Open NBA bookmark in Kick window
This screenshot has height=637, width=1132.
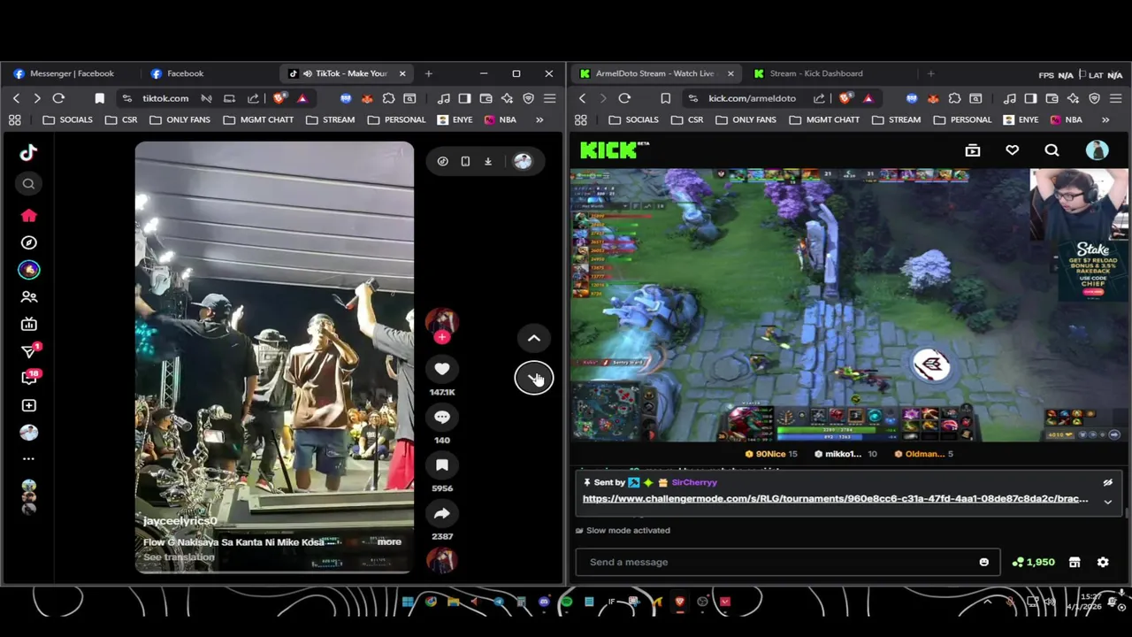(x=1065, y=119)
